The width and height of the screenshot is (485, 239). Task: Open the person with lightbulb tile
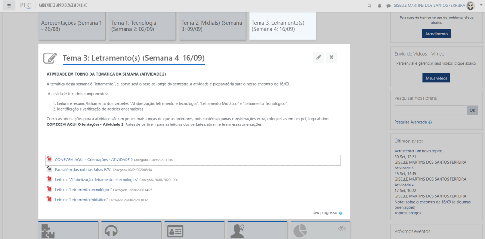pyautogui.click(x=237, y=231)
